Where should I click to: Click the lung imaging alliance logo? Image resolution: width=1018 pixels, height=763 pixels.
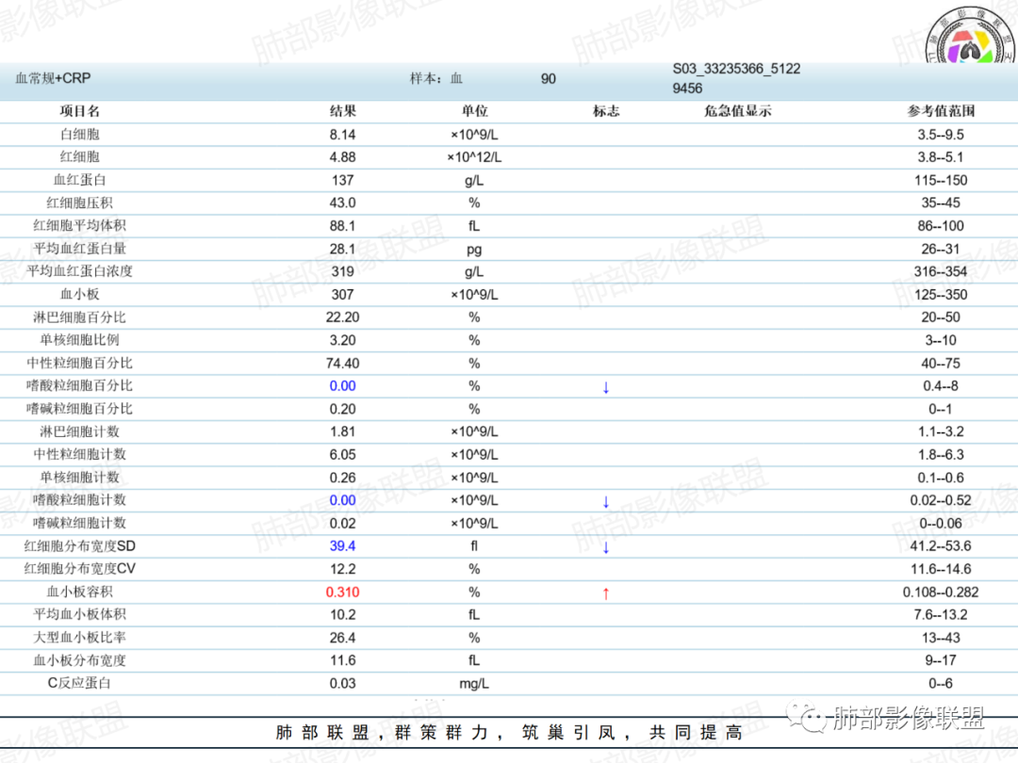click(970, 37)
